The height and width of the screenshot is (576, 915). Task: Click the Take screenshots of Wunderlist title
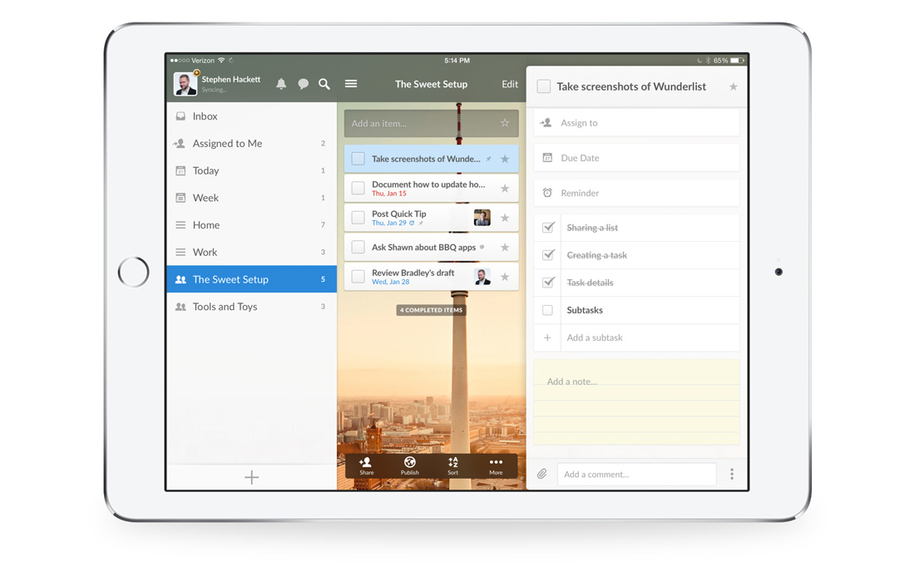(x=631, y=86)
